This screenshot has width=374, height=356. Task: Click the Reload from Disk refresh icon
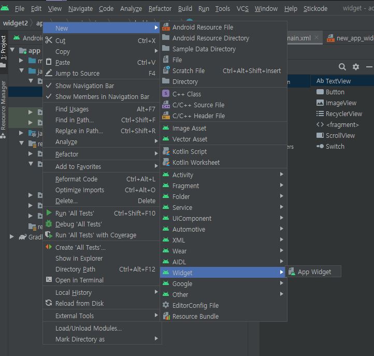pyautogui.click(x=49, y=303)
